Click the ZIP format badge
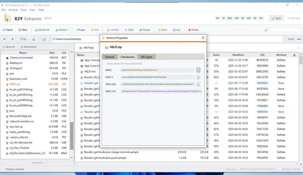This screenshot has height=175, width=303. pos(217,18)
